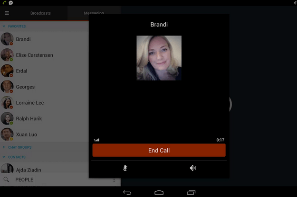This screenshot has width=297, height=197.
Task: Click Xuan Luo's avatar
Action: [x=7, y=134]
